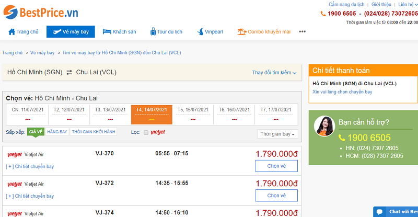Click Chọn vé for flight VJ-372
The height and width of the screenshot is (217, 418).
tap(276, 196)
